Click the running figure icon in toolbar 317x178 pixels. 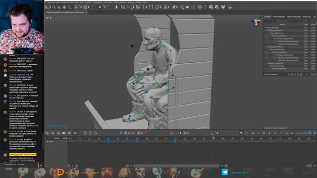(x=174, y=7)
